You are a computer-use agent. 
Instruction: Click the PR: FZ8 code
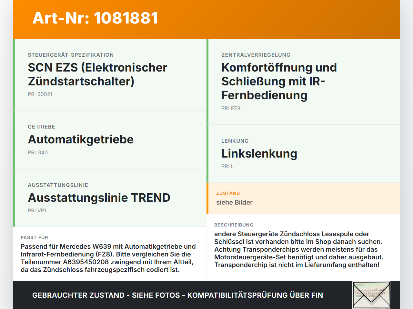pos(231,108)
